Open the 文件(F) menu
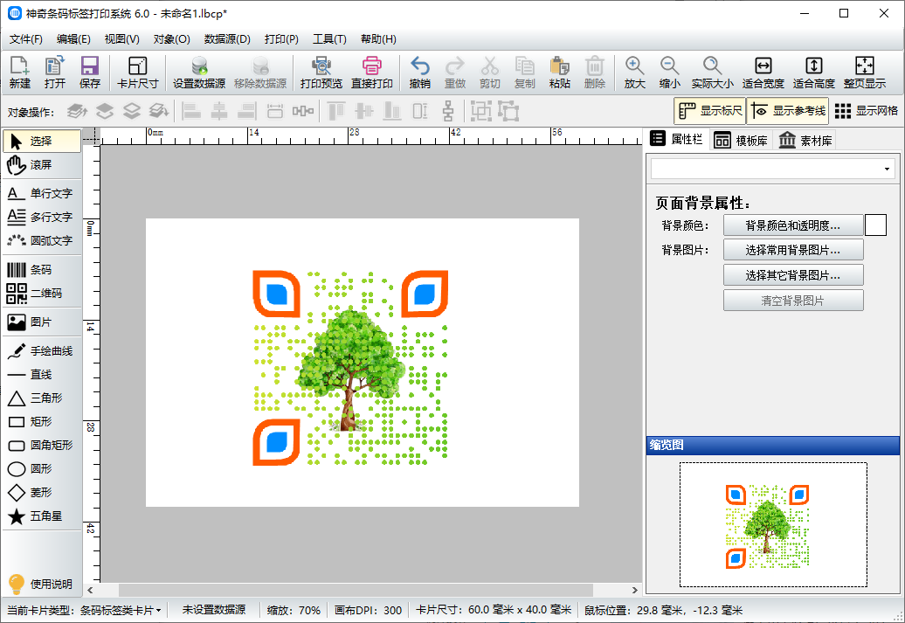905x623 pixels. (26, 39)
